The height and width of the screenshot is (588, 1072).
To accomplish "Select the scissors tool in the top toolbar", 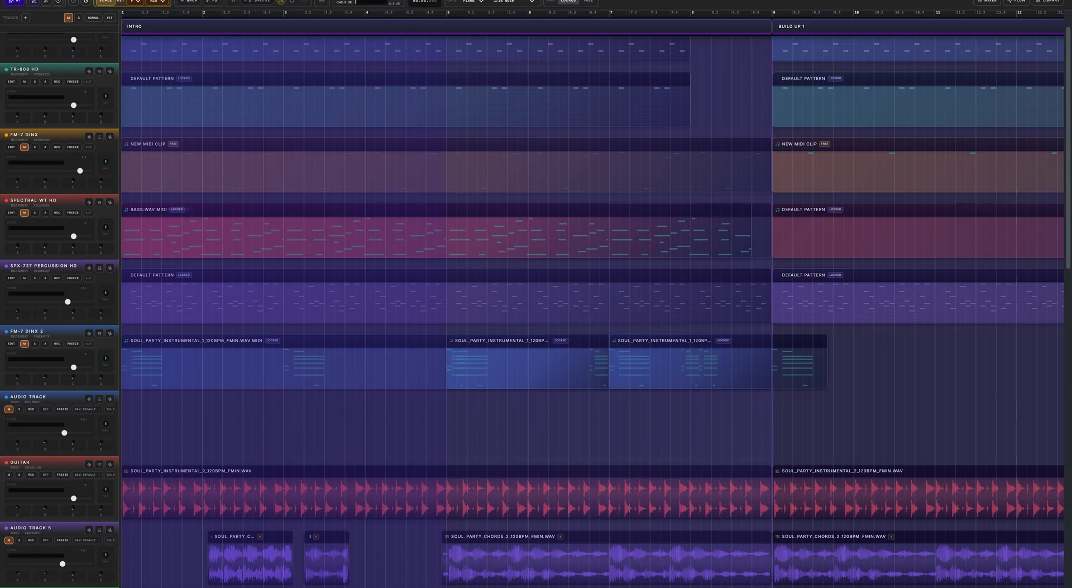I will (46, 2).
